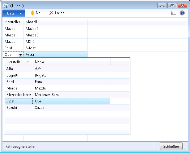Image resolution: width=190 pixels, height=153 pixels.
Task: Click the panel layout icon
Action: click(174, 13)
